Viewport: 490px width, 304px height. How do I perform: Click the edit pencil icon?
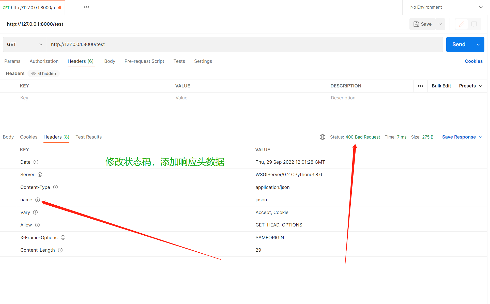pos(461,24)
